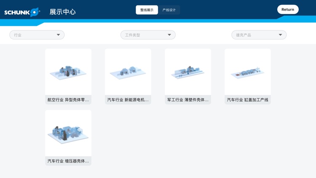
Task: Open the 产线设计 tab
Action: [x=169, y=10]
